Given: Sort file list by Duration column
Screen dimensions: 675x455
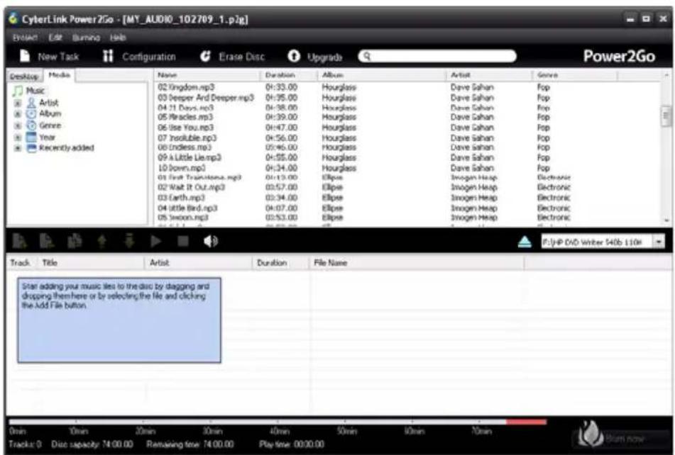Looking at the screenshot, I should [288, 75].
